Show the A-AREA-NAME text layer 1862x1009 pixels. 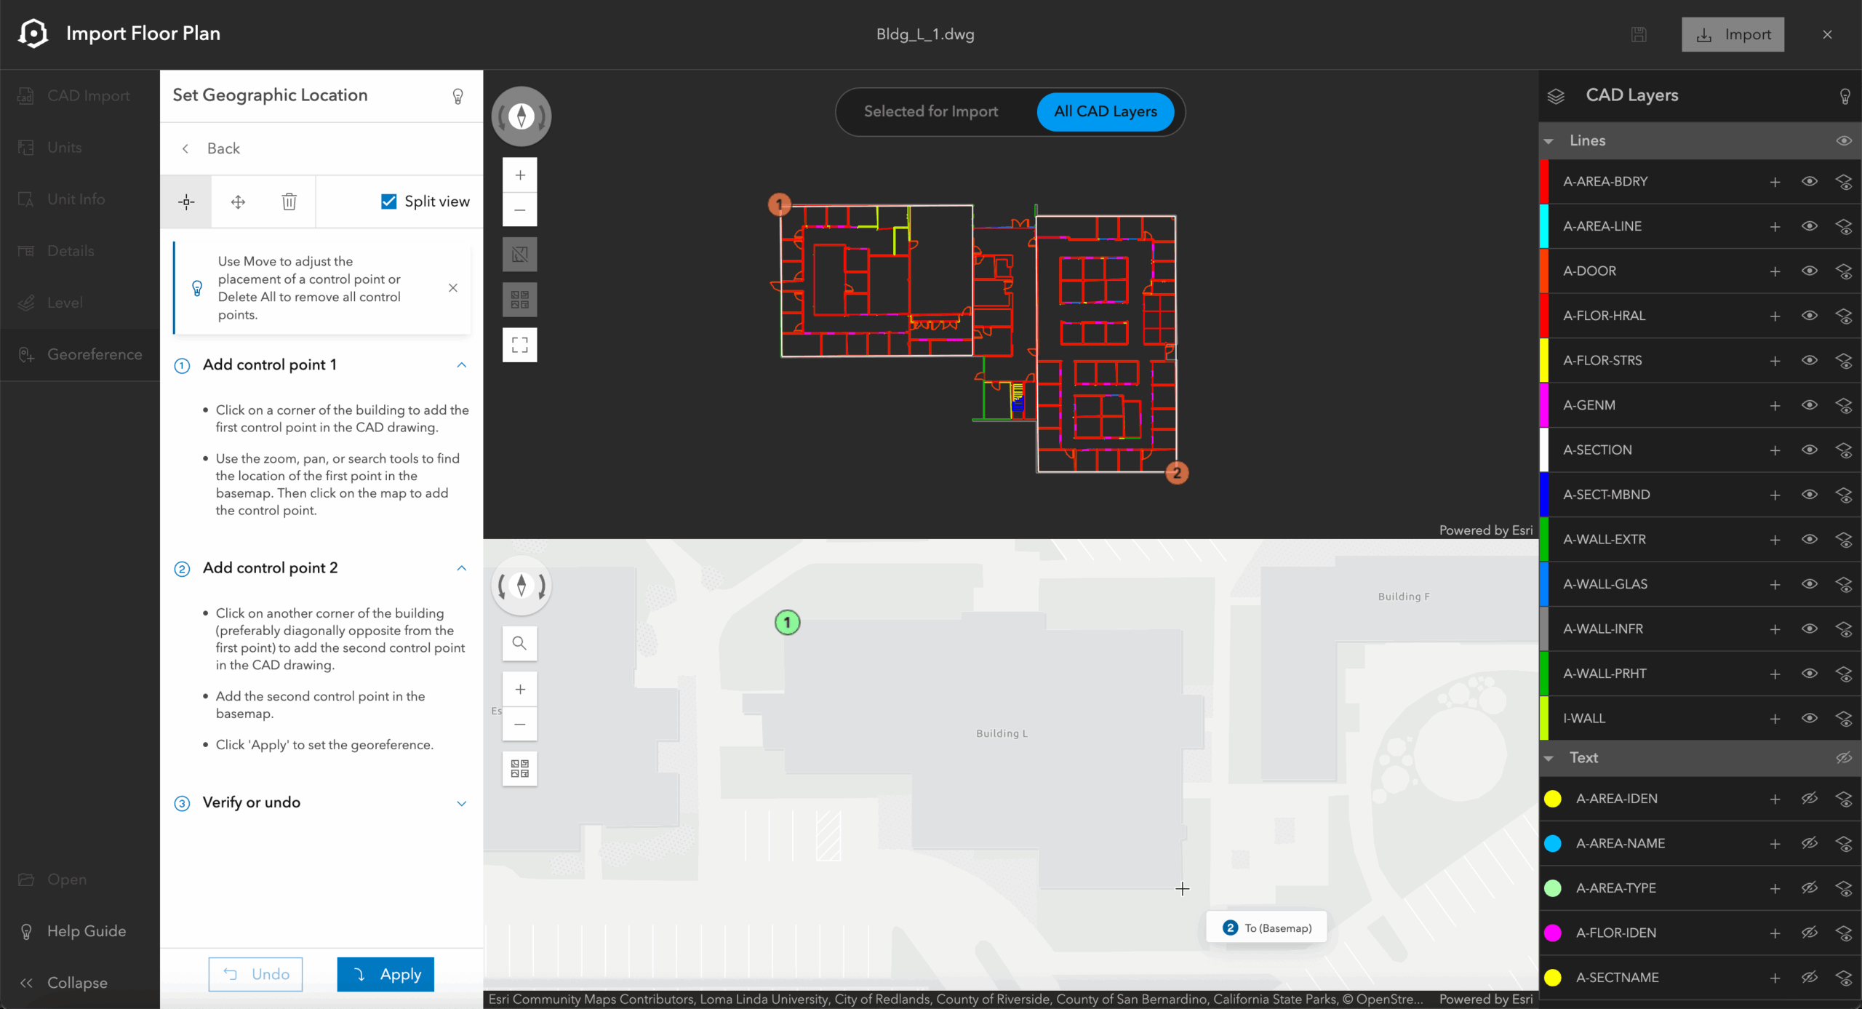pos(1809,843)
